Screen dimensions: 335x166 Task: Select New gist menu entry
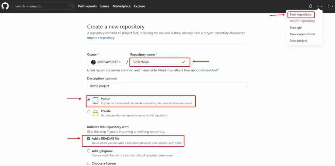pyautogui.click(x=296, y=27)
